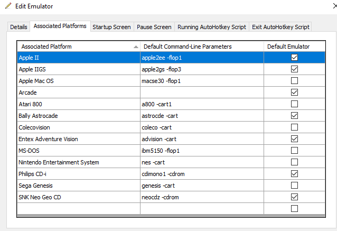Select the Philips CD-i platform cell
The width and height of the screenshot is (337, 231).
pos(79,173)
